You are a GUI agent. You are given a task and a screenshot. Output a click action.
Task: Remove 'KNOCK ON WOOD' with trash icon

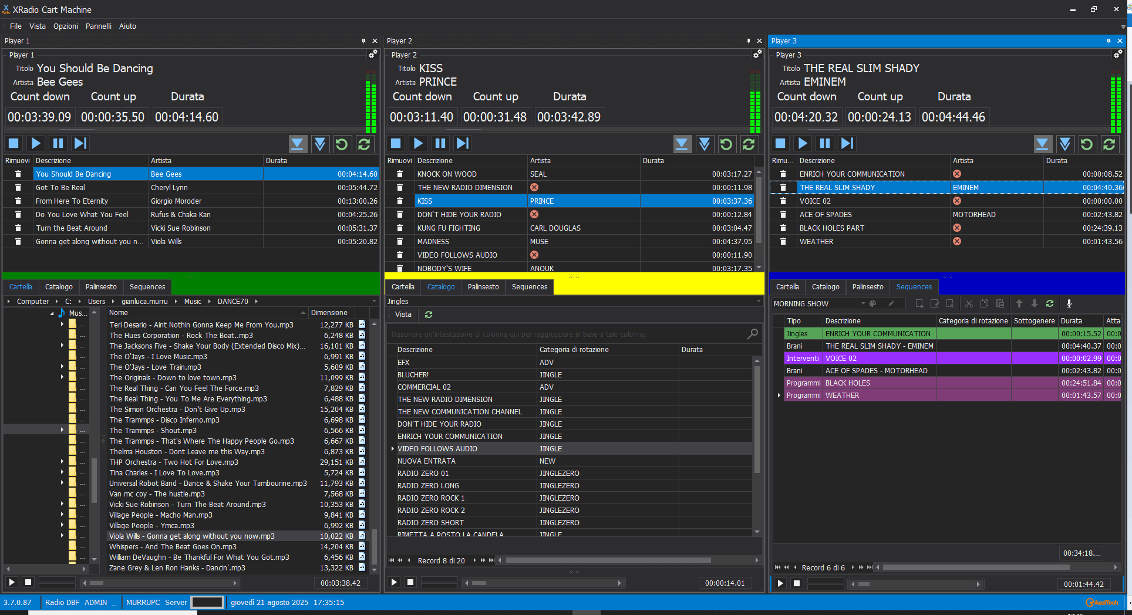400,174
